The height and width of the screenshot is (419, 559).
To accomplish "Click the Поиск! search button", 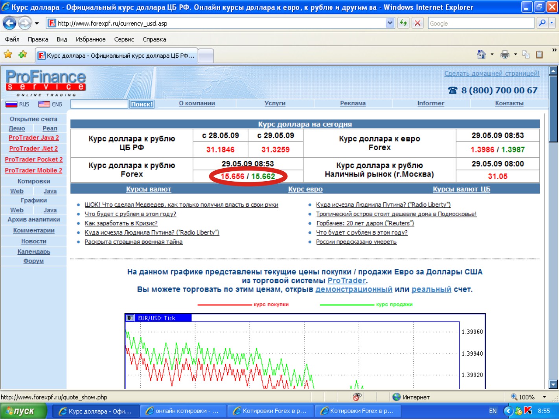I will (142, 104).
